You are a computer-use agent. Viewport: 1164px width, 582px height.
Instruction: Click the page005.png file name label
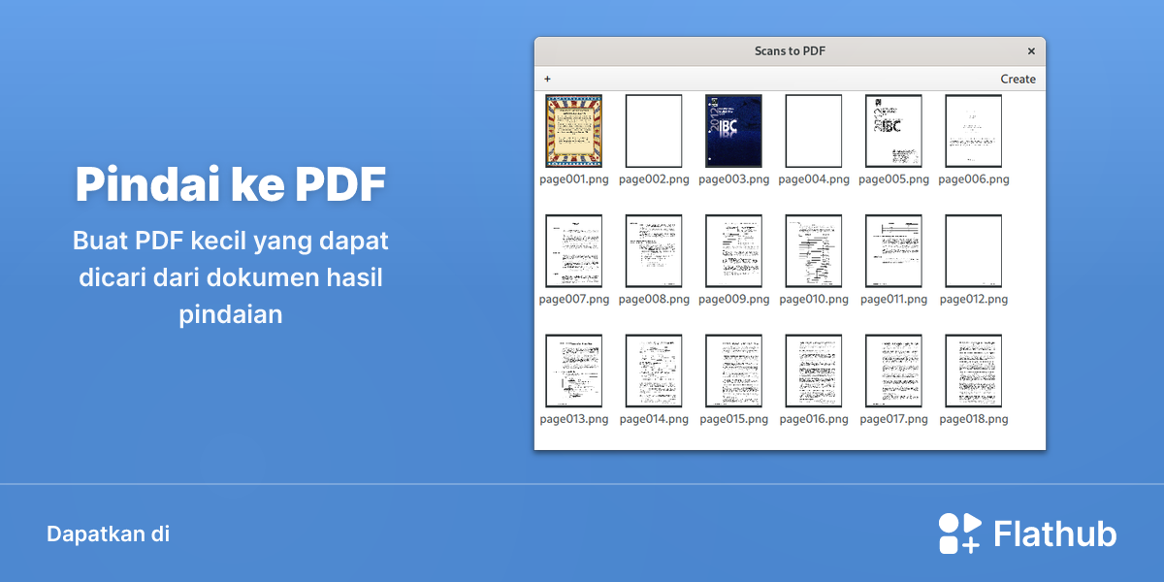(893, 179)
